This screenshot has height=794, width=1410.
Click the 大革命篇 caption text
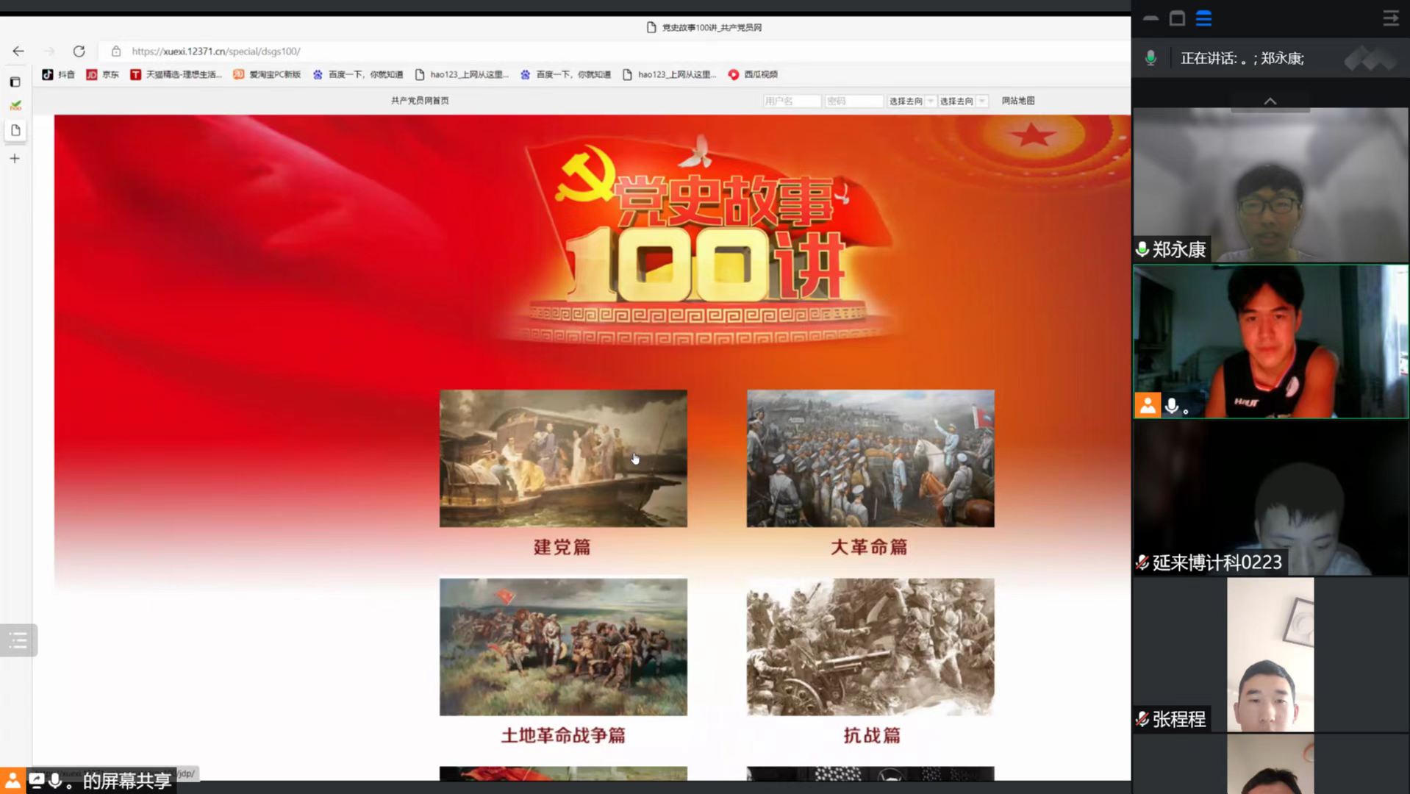click(x=870, y=547)
